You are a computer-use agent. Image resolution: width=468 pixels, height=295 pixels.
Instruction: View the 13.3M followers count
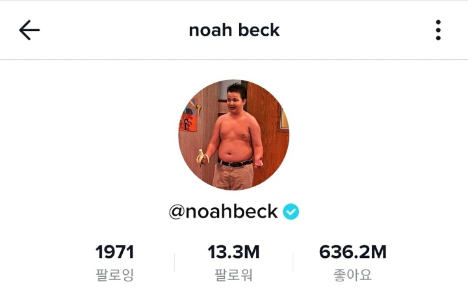(234, 251)
